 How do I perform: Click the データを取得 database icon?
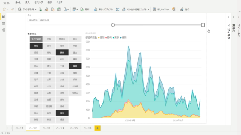pos(20,9)
